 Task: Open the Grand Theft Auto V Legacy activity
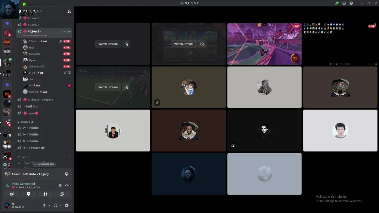pyautogui.click(x=30, y=174)
